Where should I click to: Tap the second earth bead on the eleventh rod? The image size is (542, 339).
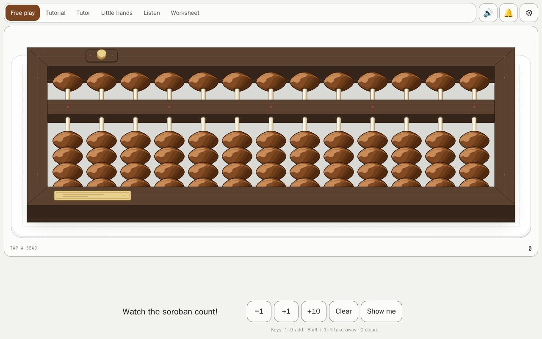406,156
